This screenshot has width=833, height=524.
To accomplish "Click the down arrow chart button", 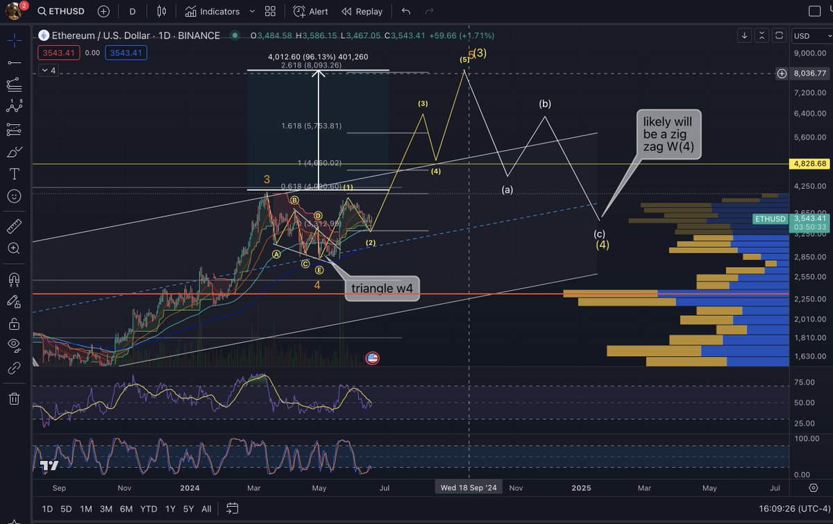I will [x=744, y=35].
